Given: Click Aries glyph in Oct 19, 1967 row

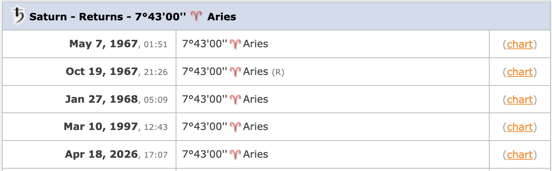Looking at the screenshot, I should pyautogui.click(x=235, y=72).
